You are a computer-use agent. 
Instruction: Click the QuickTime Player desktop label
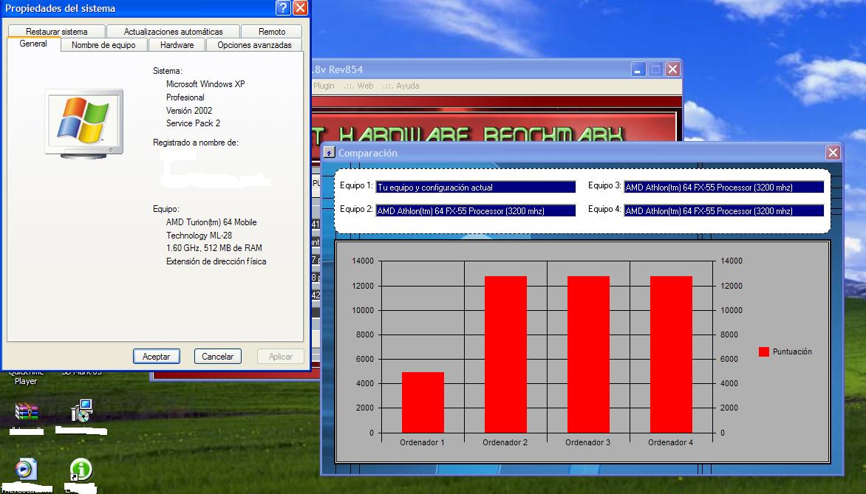[26, 377]
